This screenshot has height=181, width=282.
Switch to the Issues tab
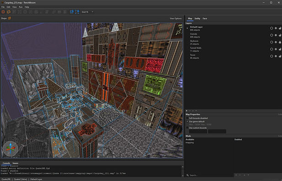[15, 163]
